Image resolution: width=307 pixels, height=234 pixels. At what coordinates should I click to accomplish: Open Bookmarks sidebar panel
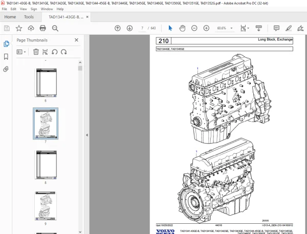click(6, 57)
